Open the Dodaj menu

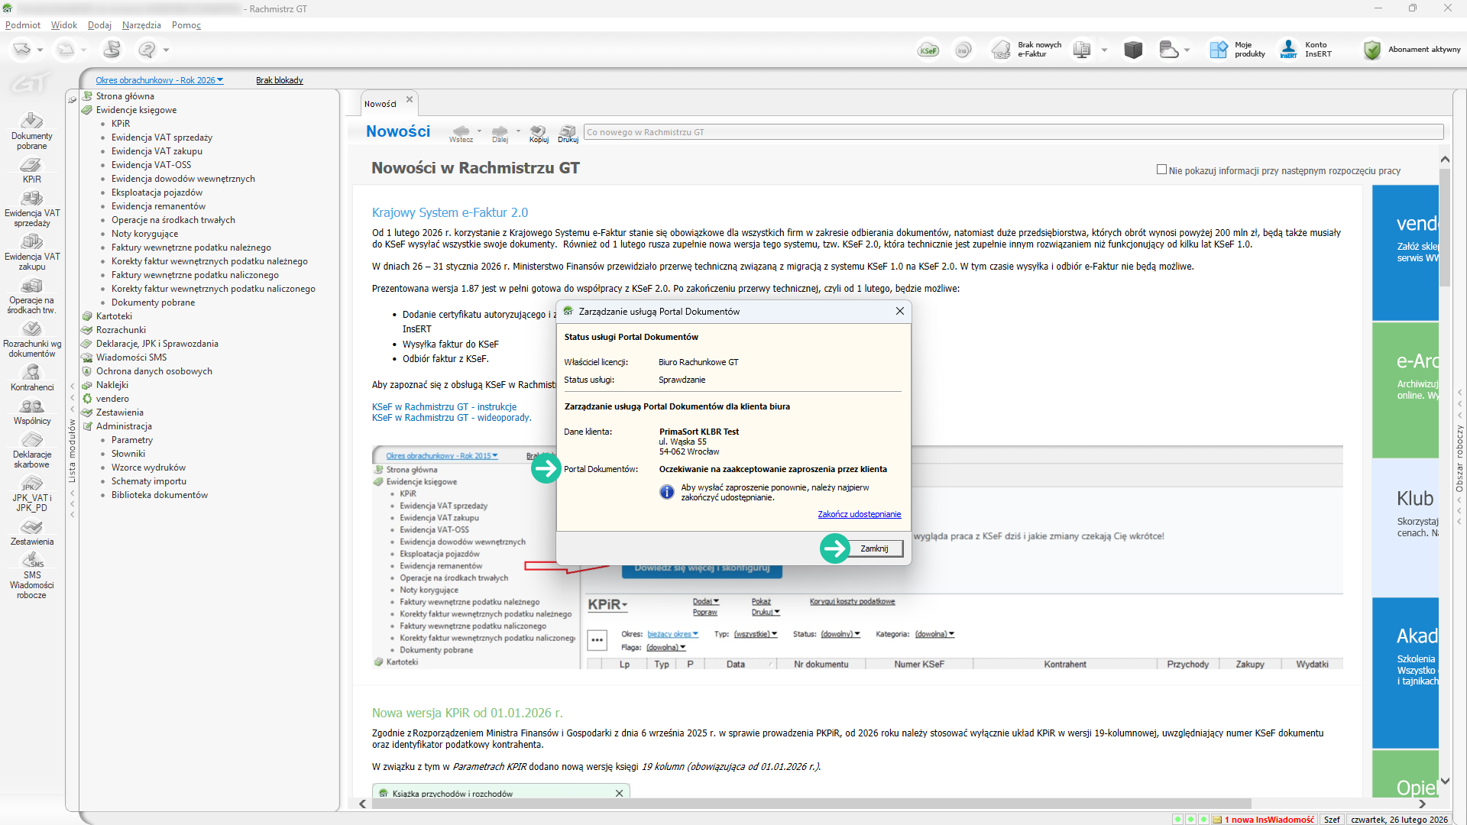99,25
